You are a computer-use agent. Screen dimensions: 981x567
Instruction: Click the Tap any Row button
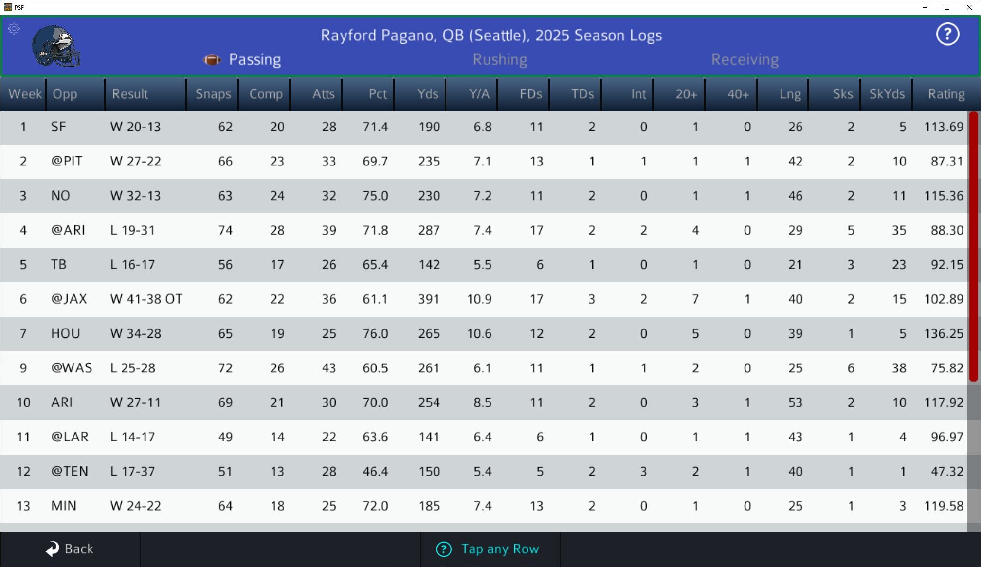[x=499, y=549]
